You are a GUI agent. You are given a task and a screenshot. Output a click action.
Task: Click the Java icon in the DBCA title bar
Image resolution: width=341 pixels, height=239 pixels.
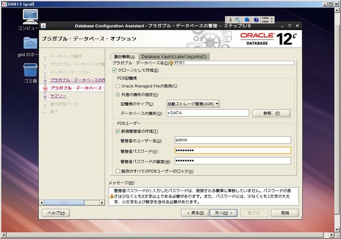[43, 26]
